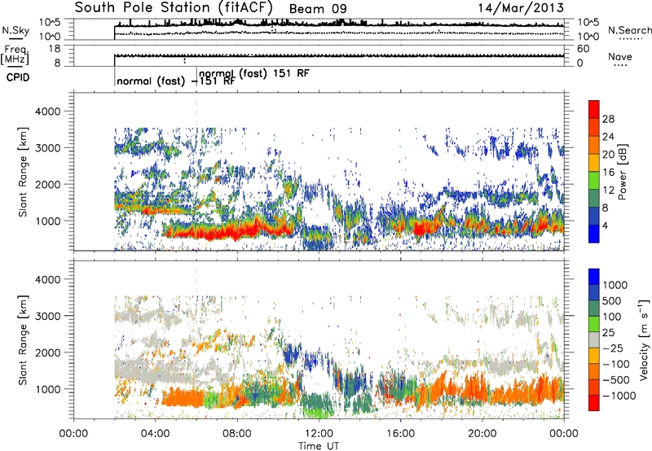Click the '500' tick on velocity colorbar
This screenshot has height=451, width=652.
tap(612, 300)
